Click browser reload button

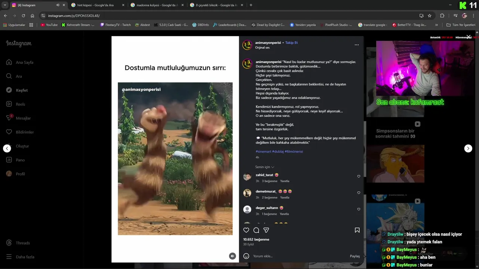[x=23, y=16]
